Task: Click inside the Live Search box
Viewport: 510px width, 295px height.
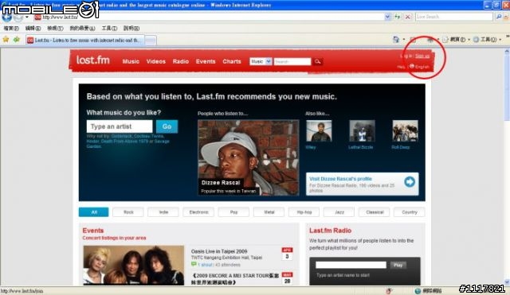Action: [x=453, y=17]
